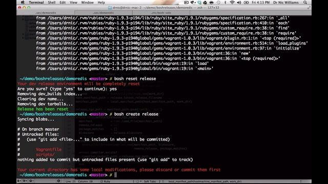
Task: Click the terminal cursor at the prompt
Action: pyautogui.click(x=115, y=175)
